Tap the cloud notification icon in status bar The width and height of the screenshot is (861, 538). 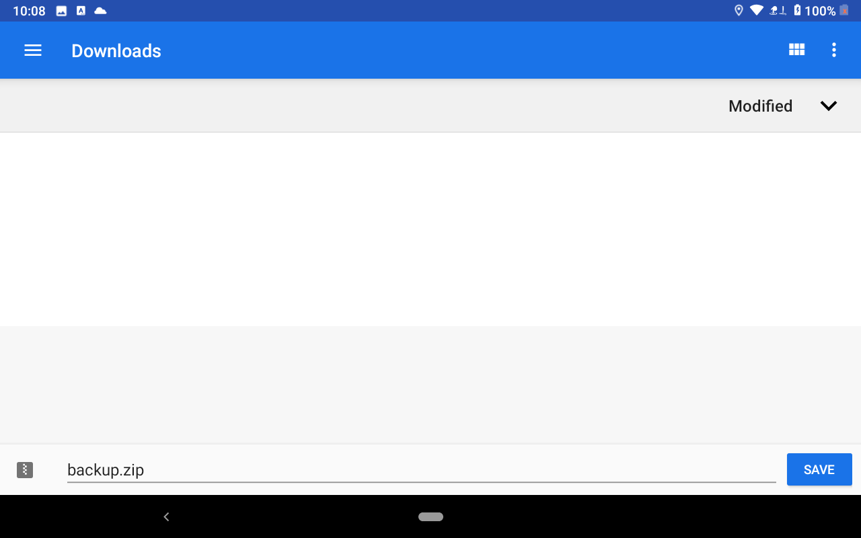pos(100,11)
